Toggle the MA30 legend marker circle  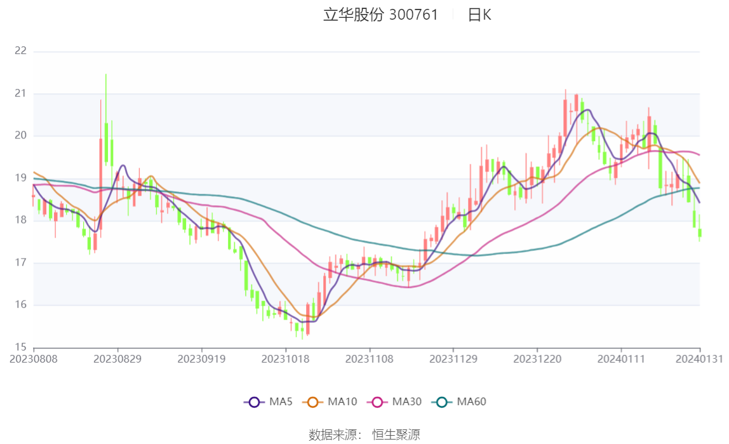point(377,401)
